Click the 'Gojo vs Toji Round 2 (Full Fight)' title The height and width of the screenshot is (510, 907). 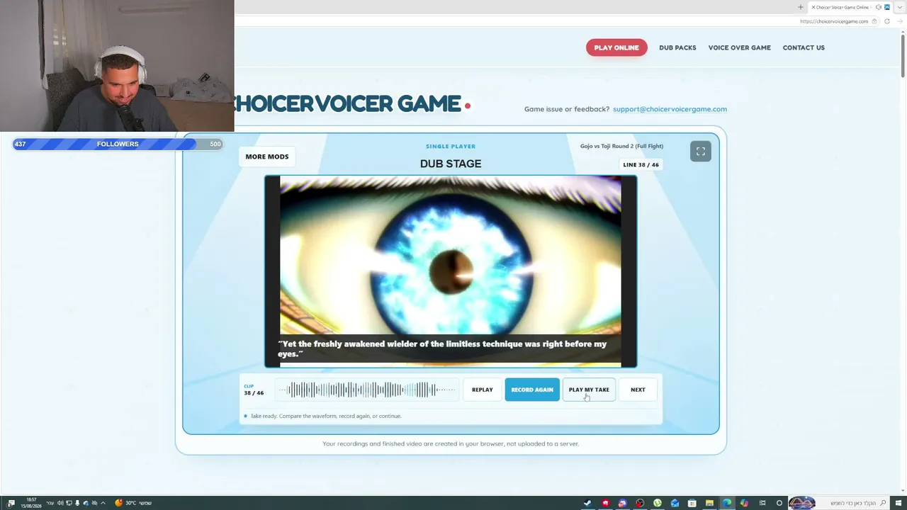(621, 146)
